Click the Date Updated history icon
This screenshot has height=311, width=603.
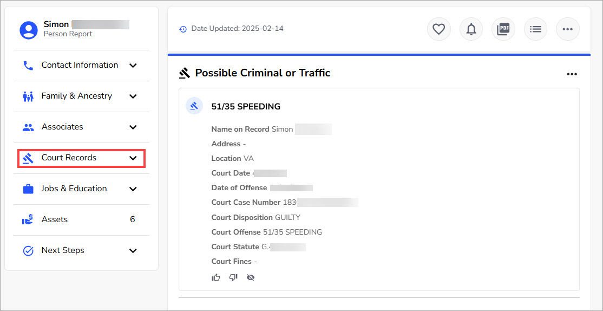183,29
